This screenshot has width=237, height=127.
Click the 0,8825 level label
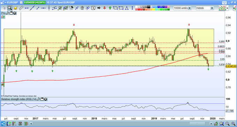(x=221, y=46)
